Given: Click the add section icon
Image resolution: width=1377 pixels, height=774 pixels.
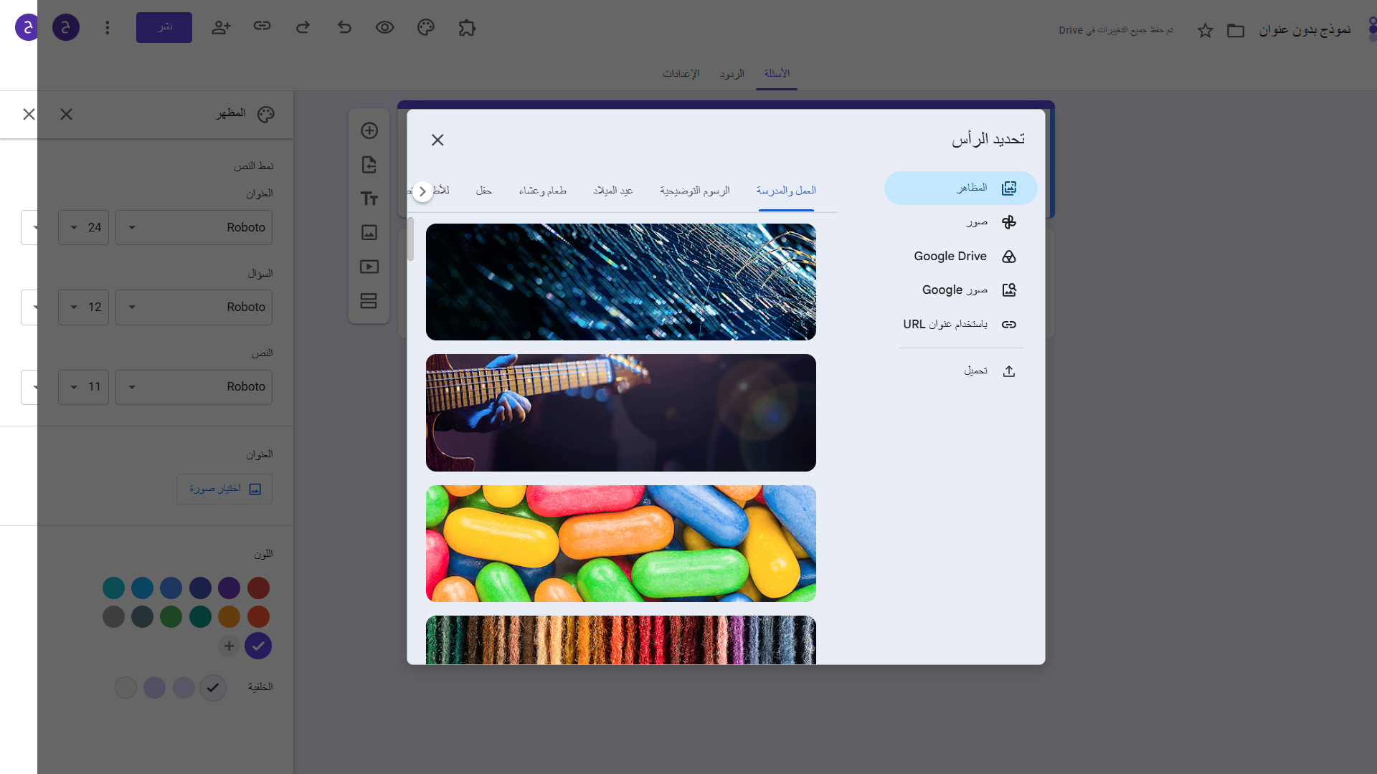Looking at the screenshot, I should pos(369,301).
